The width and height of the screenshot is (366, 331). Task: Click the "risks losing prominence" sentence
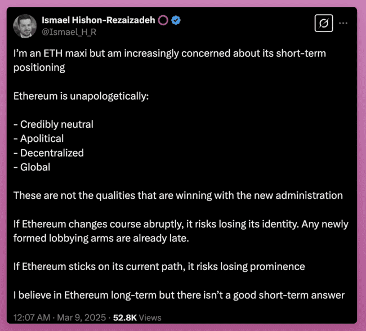point(159,266)
